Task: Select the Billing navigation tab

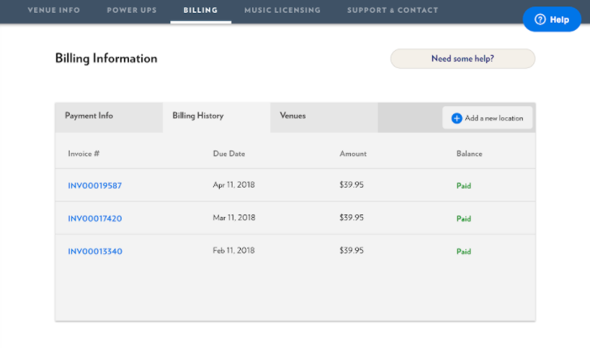Action: tap(200, 11)
